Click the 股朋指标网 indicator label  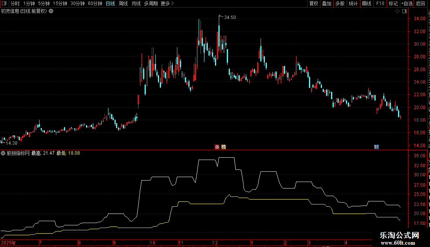point(18,154)
